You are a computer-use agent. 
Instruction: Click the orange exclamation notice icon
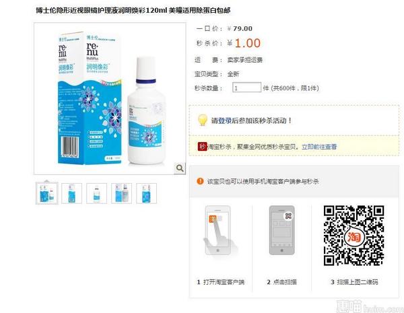(200, 181)
